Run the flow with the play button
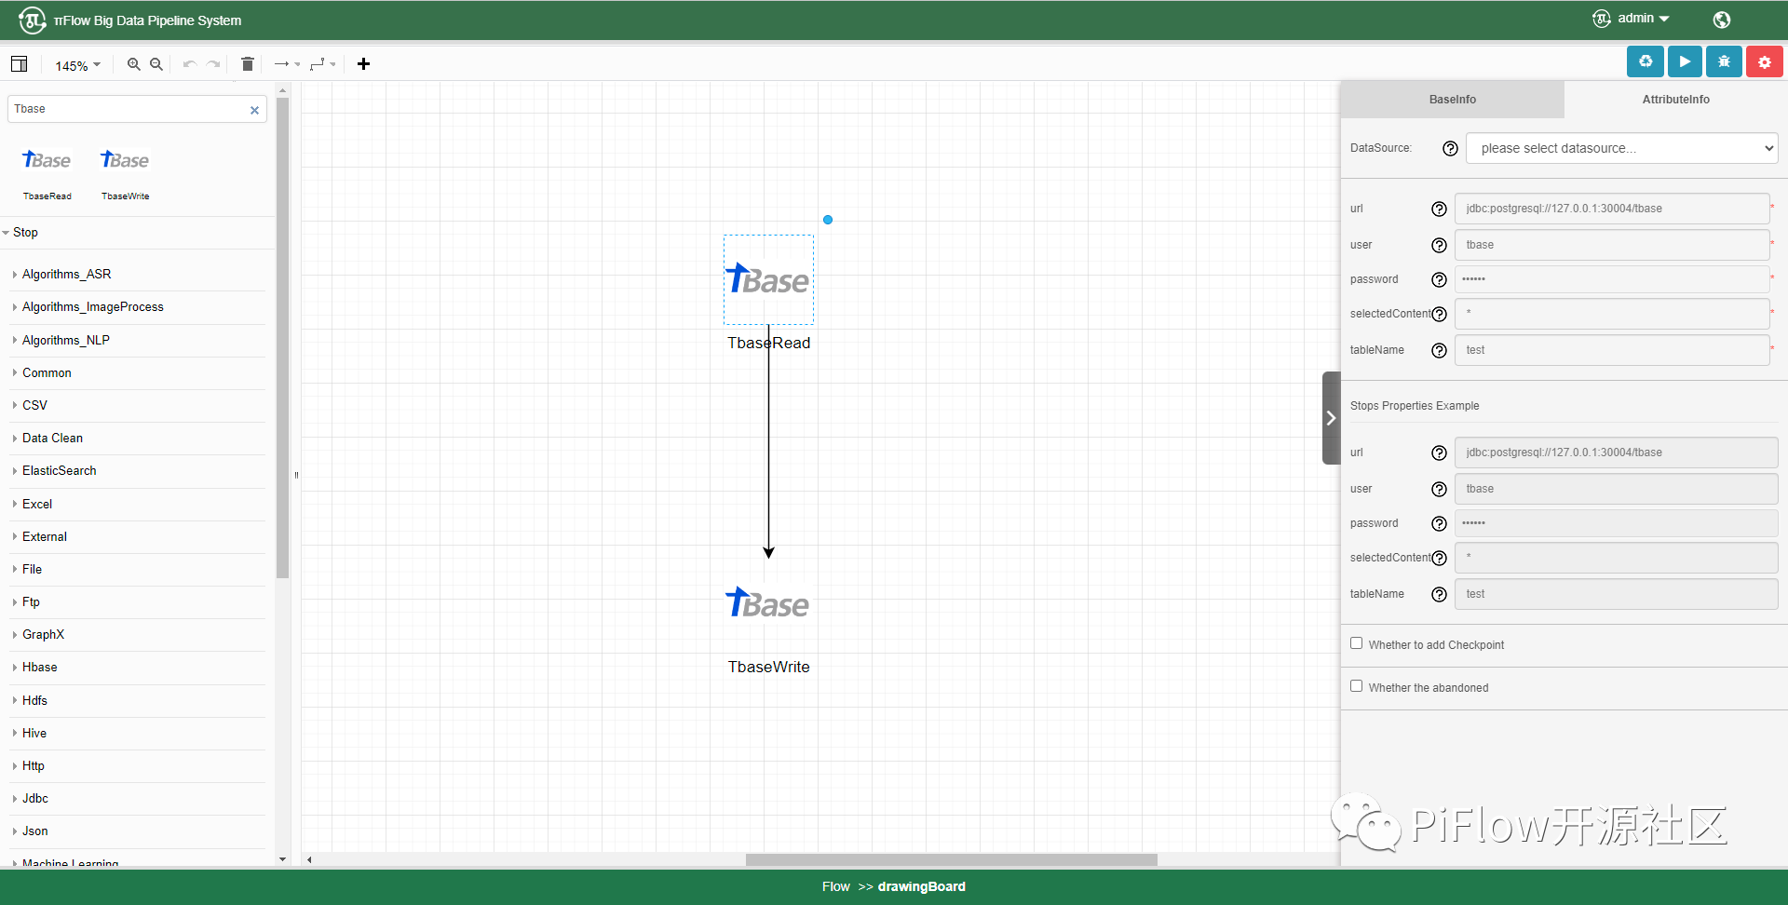The image size is (1788, 905). point(1685,61)
